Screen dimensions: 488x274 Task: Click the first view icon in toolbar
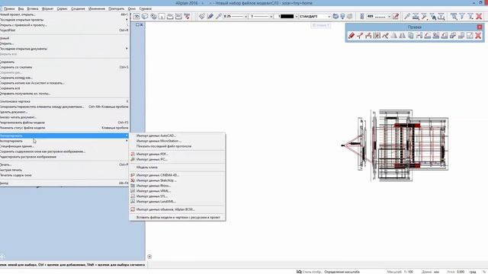click(x=136, y=17)
